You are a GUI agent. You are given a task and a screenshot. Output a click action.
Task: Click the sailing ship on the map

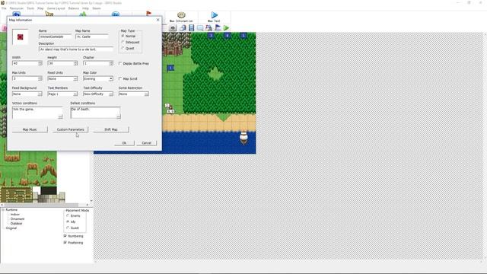[x=243, y=137]
